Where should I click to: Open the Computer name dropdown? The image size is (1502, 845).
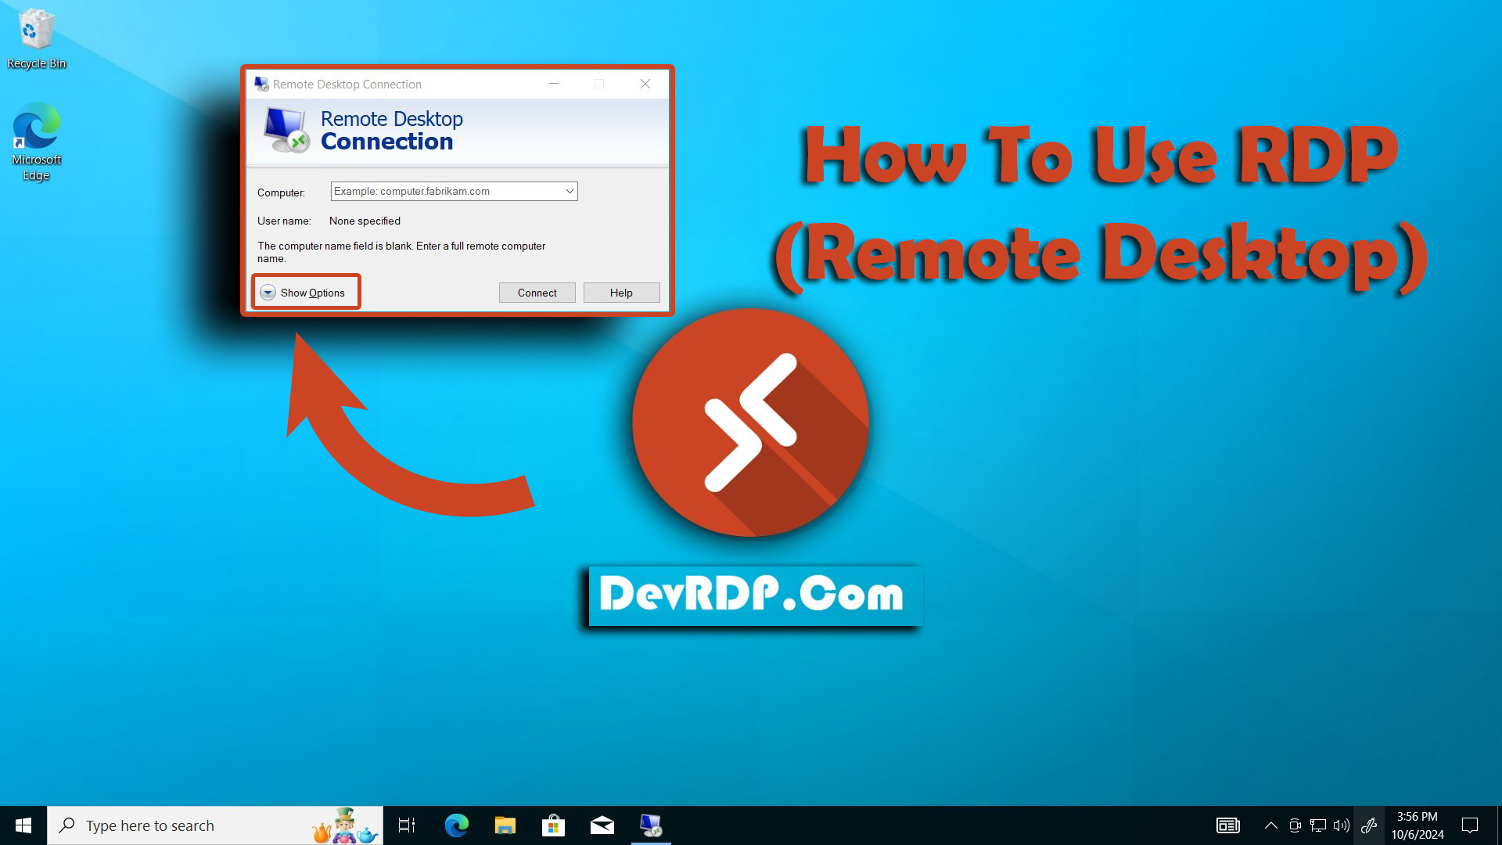569,191
